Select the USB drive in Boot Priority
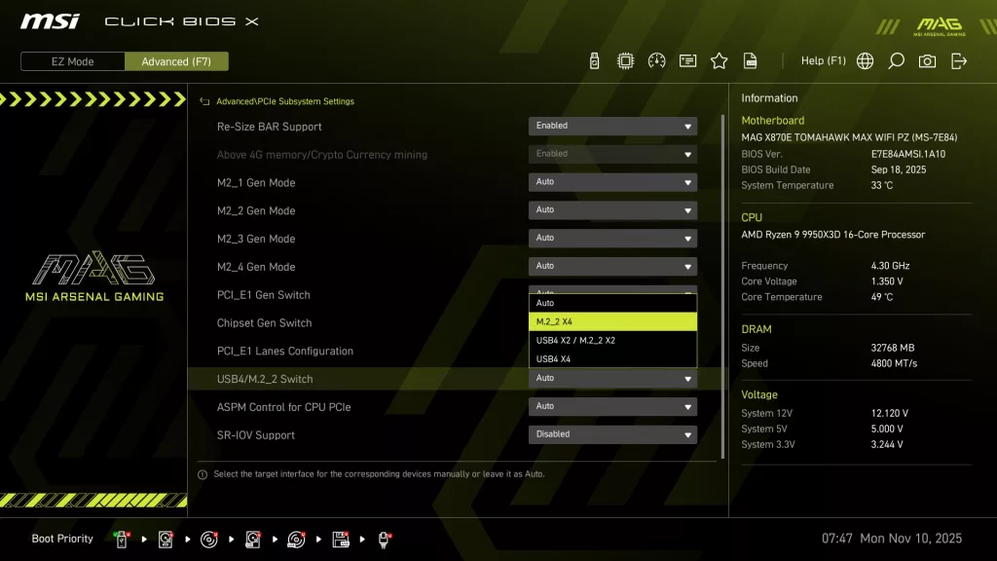The width and height of the screenshot is (997, 561). tap(121, 538)
